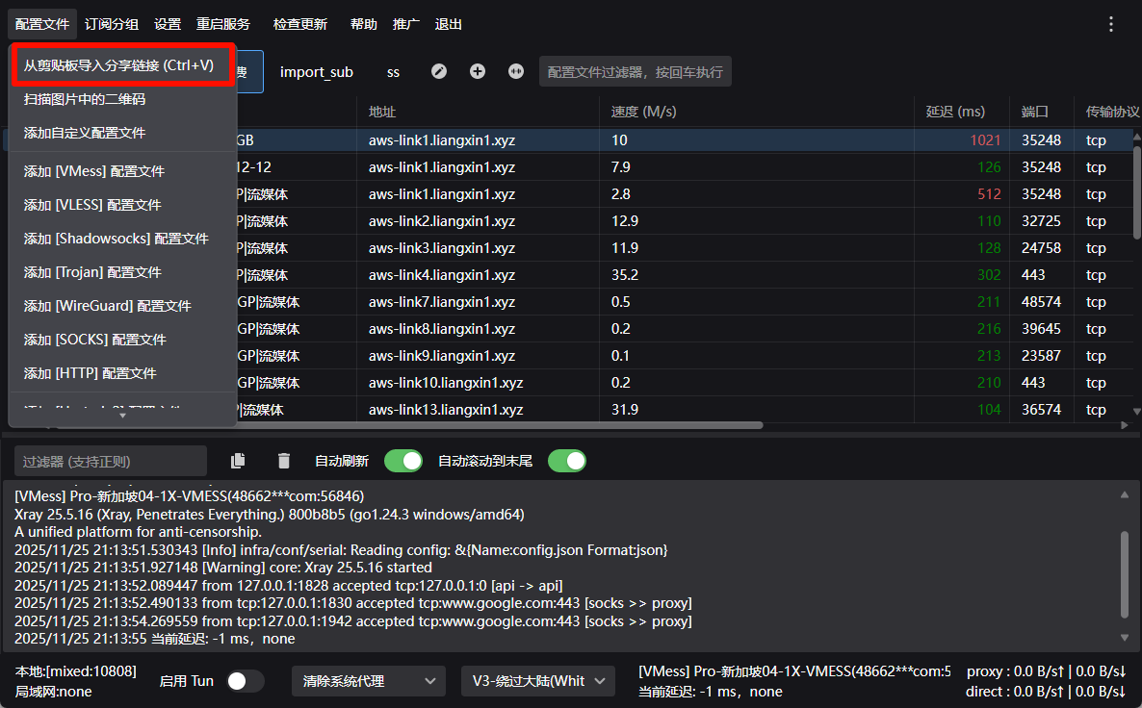Click the 配置文件过滤器 search field
Image resolution: width=1142 pixels, height=708 pixels.
coord(635,72)
